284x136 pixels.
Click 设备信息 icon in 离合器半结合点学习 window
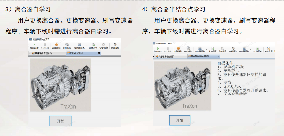click(x=222, y=50)
